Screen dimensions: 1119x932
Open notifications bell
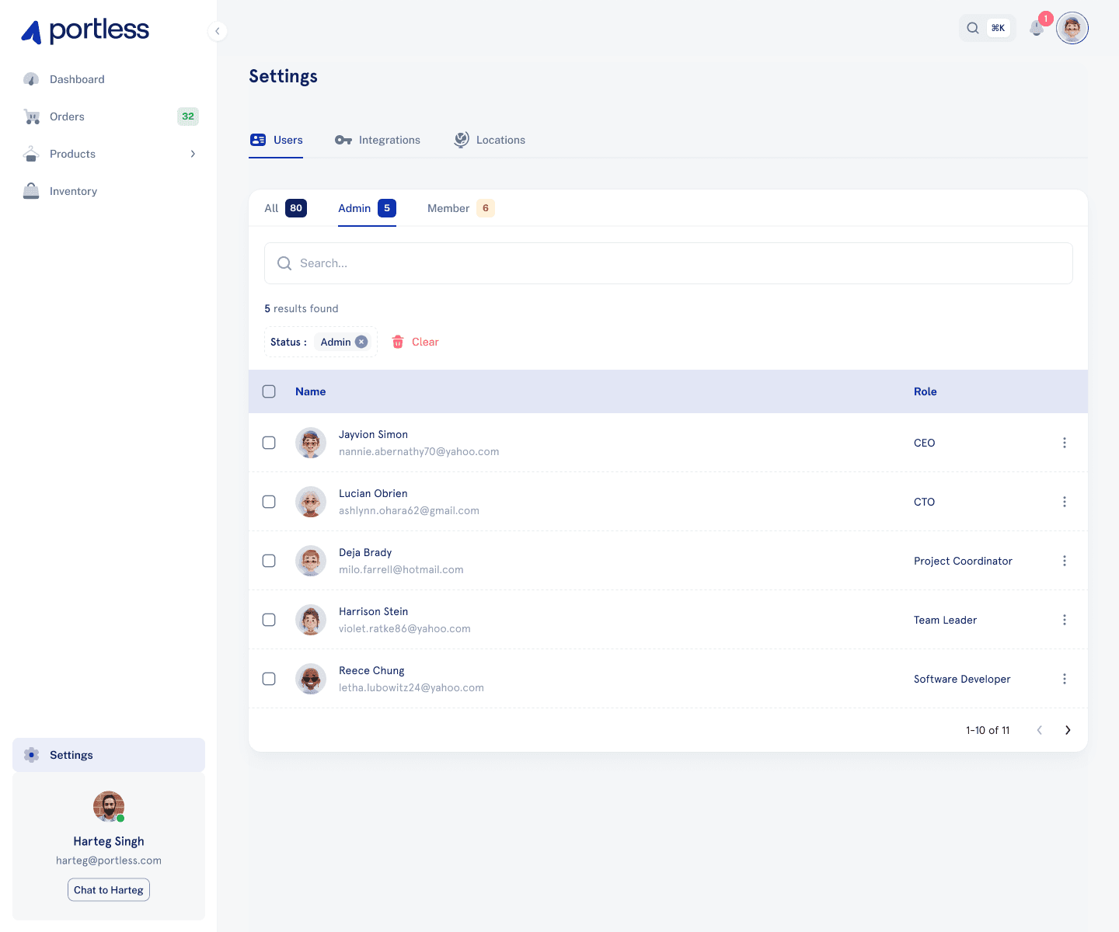pyautogui.click(x=1037, y=28)
